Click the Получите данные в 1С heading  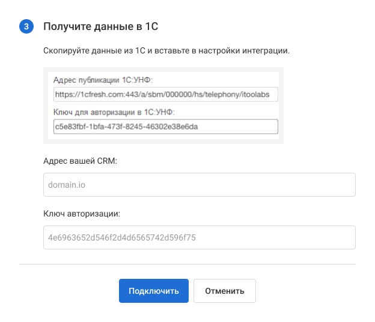[x=101, y=26]
